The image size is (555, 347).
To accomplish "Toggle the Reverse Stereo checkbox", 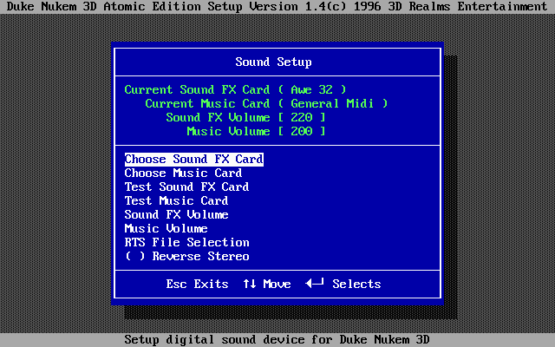I will 135,257.
